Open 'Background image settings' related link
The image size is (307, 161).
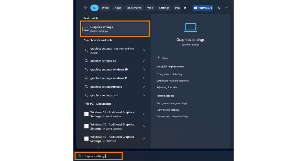(x=172, y=103)
